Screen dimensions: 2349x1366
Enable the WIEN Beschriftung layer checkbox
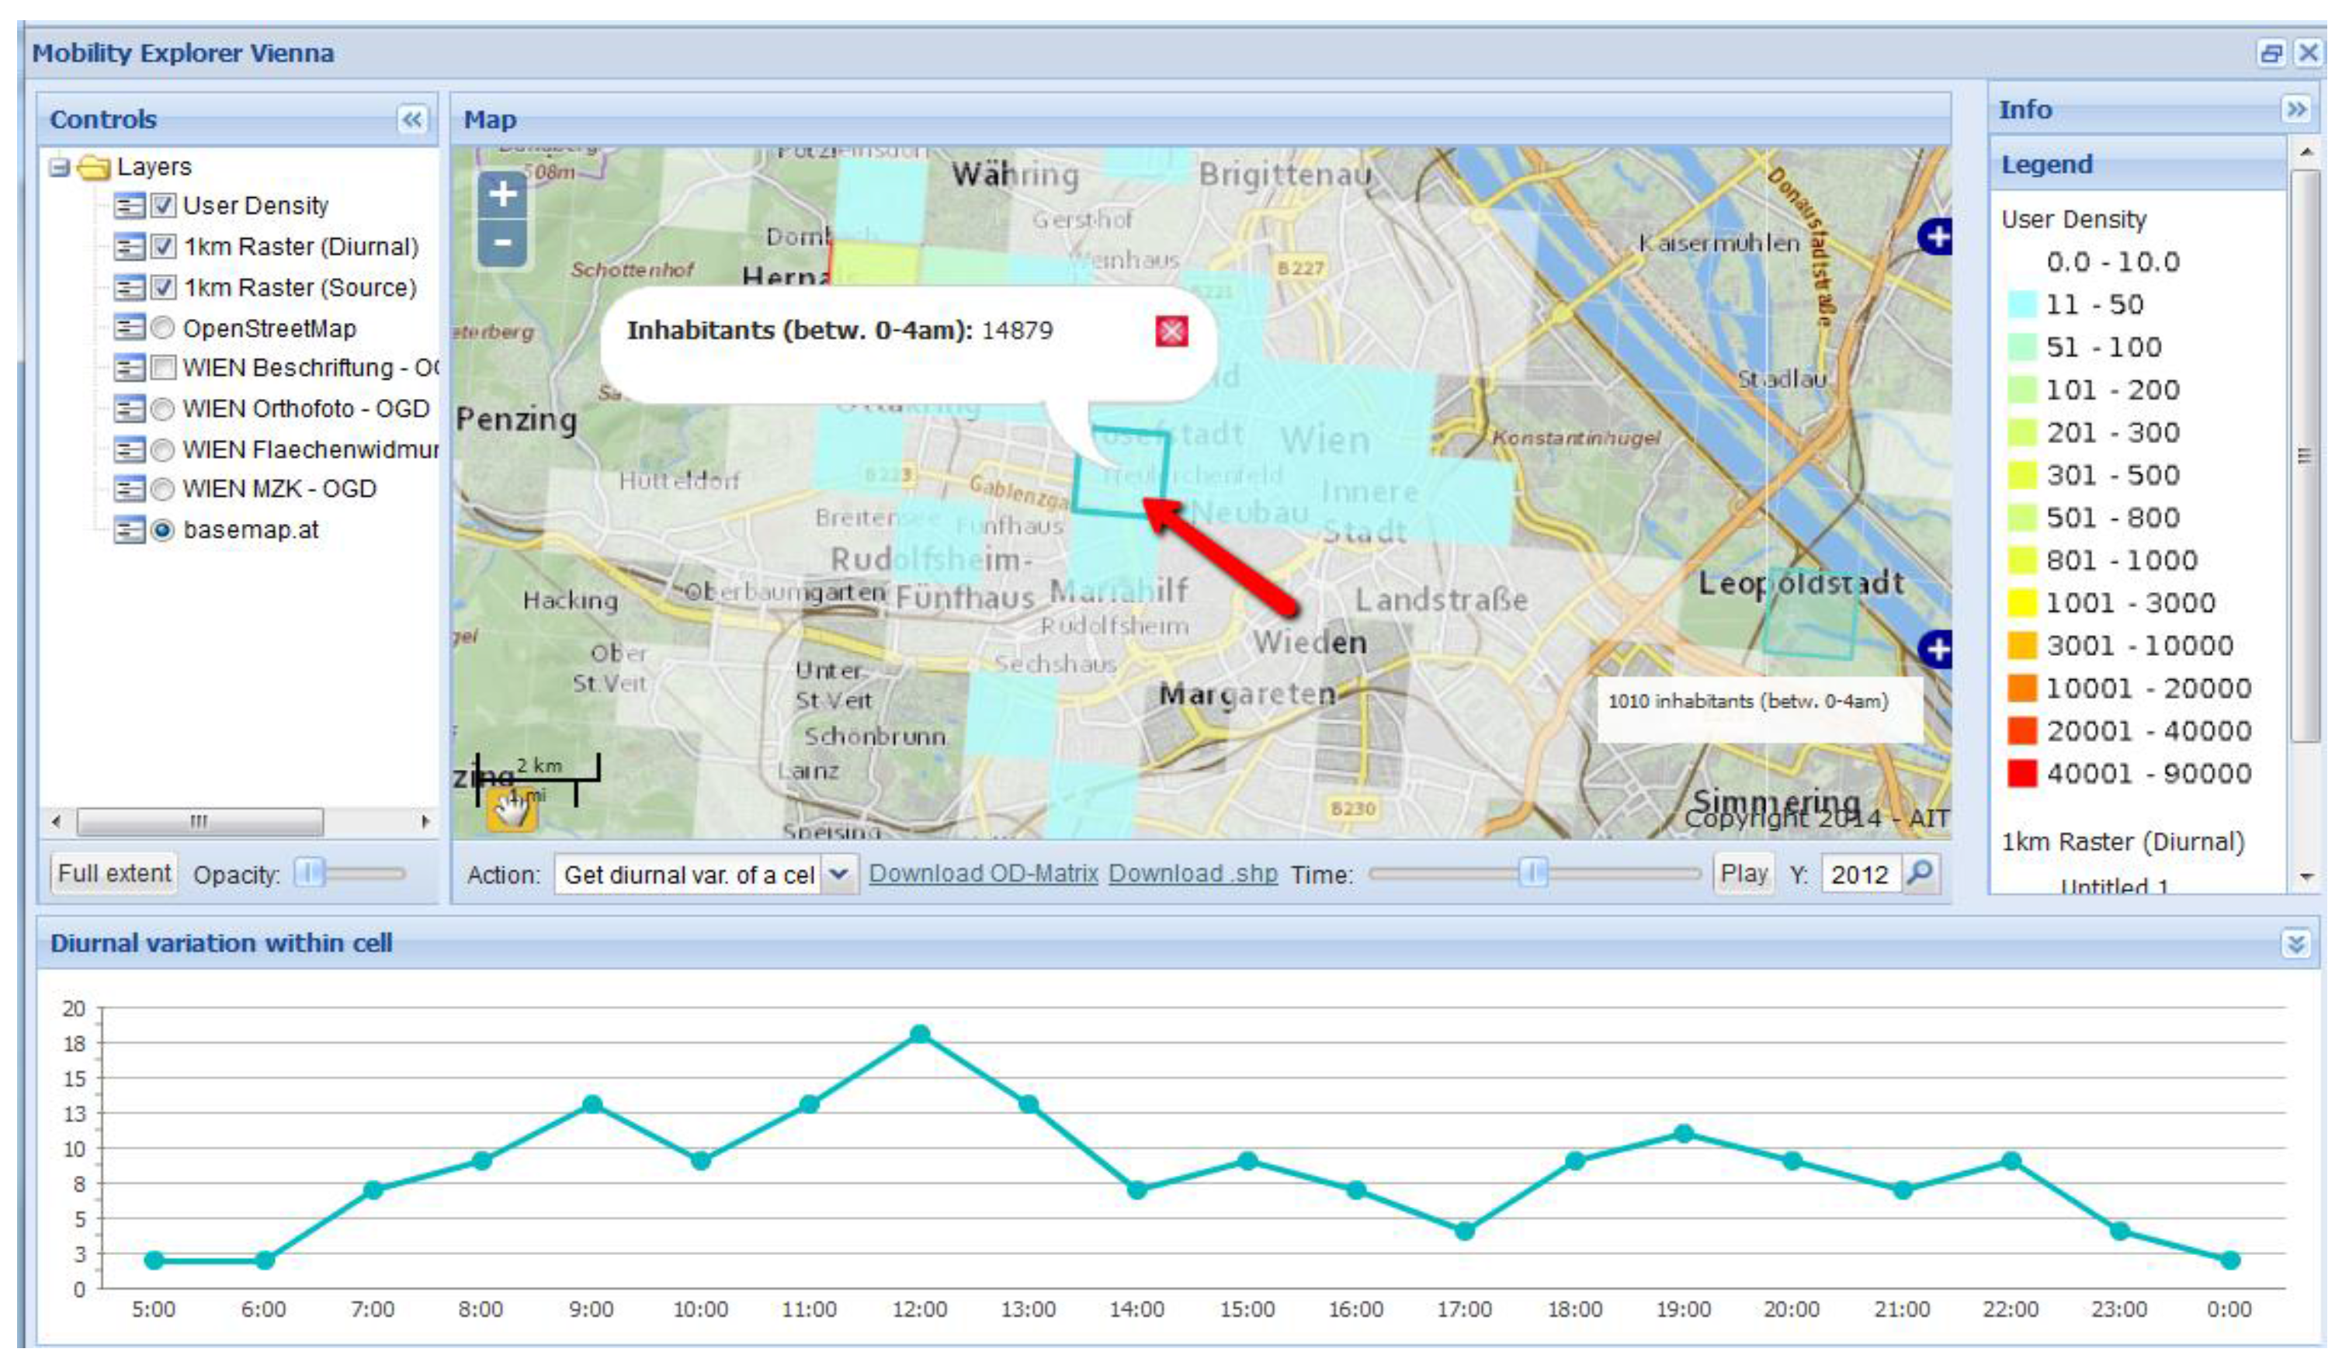click(x=163, y=368)
